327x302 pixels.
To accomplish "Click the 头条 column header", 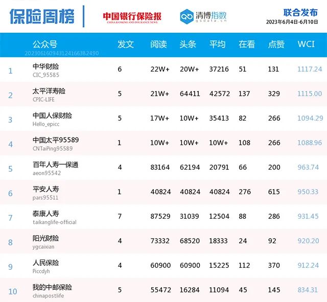I will (x=188, y=44).
